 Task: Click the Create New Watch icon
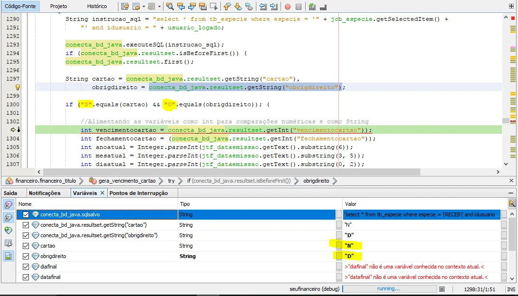[9, 230]
